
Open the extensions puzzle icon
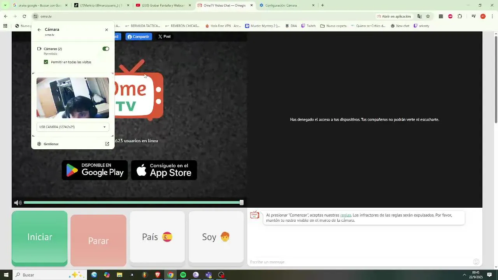tap(460, 16)
